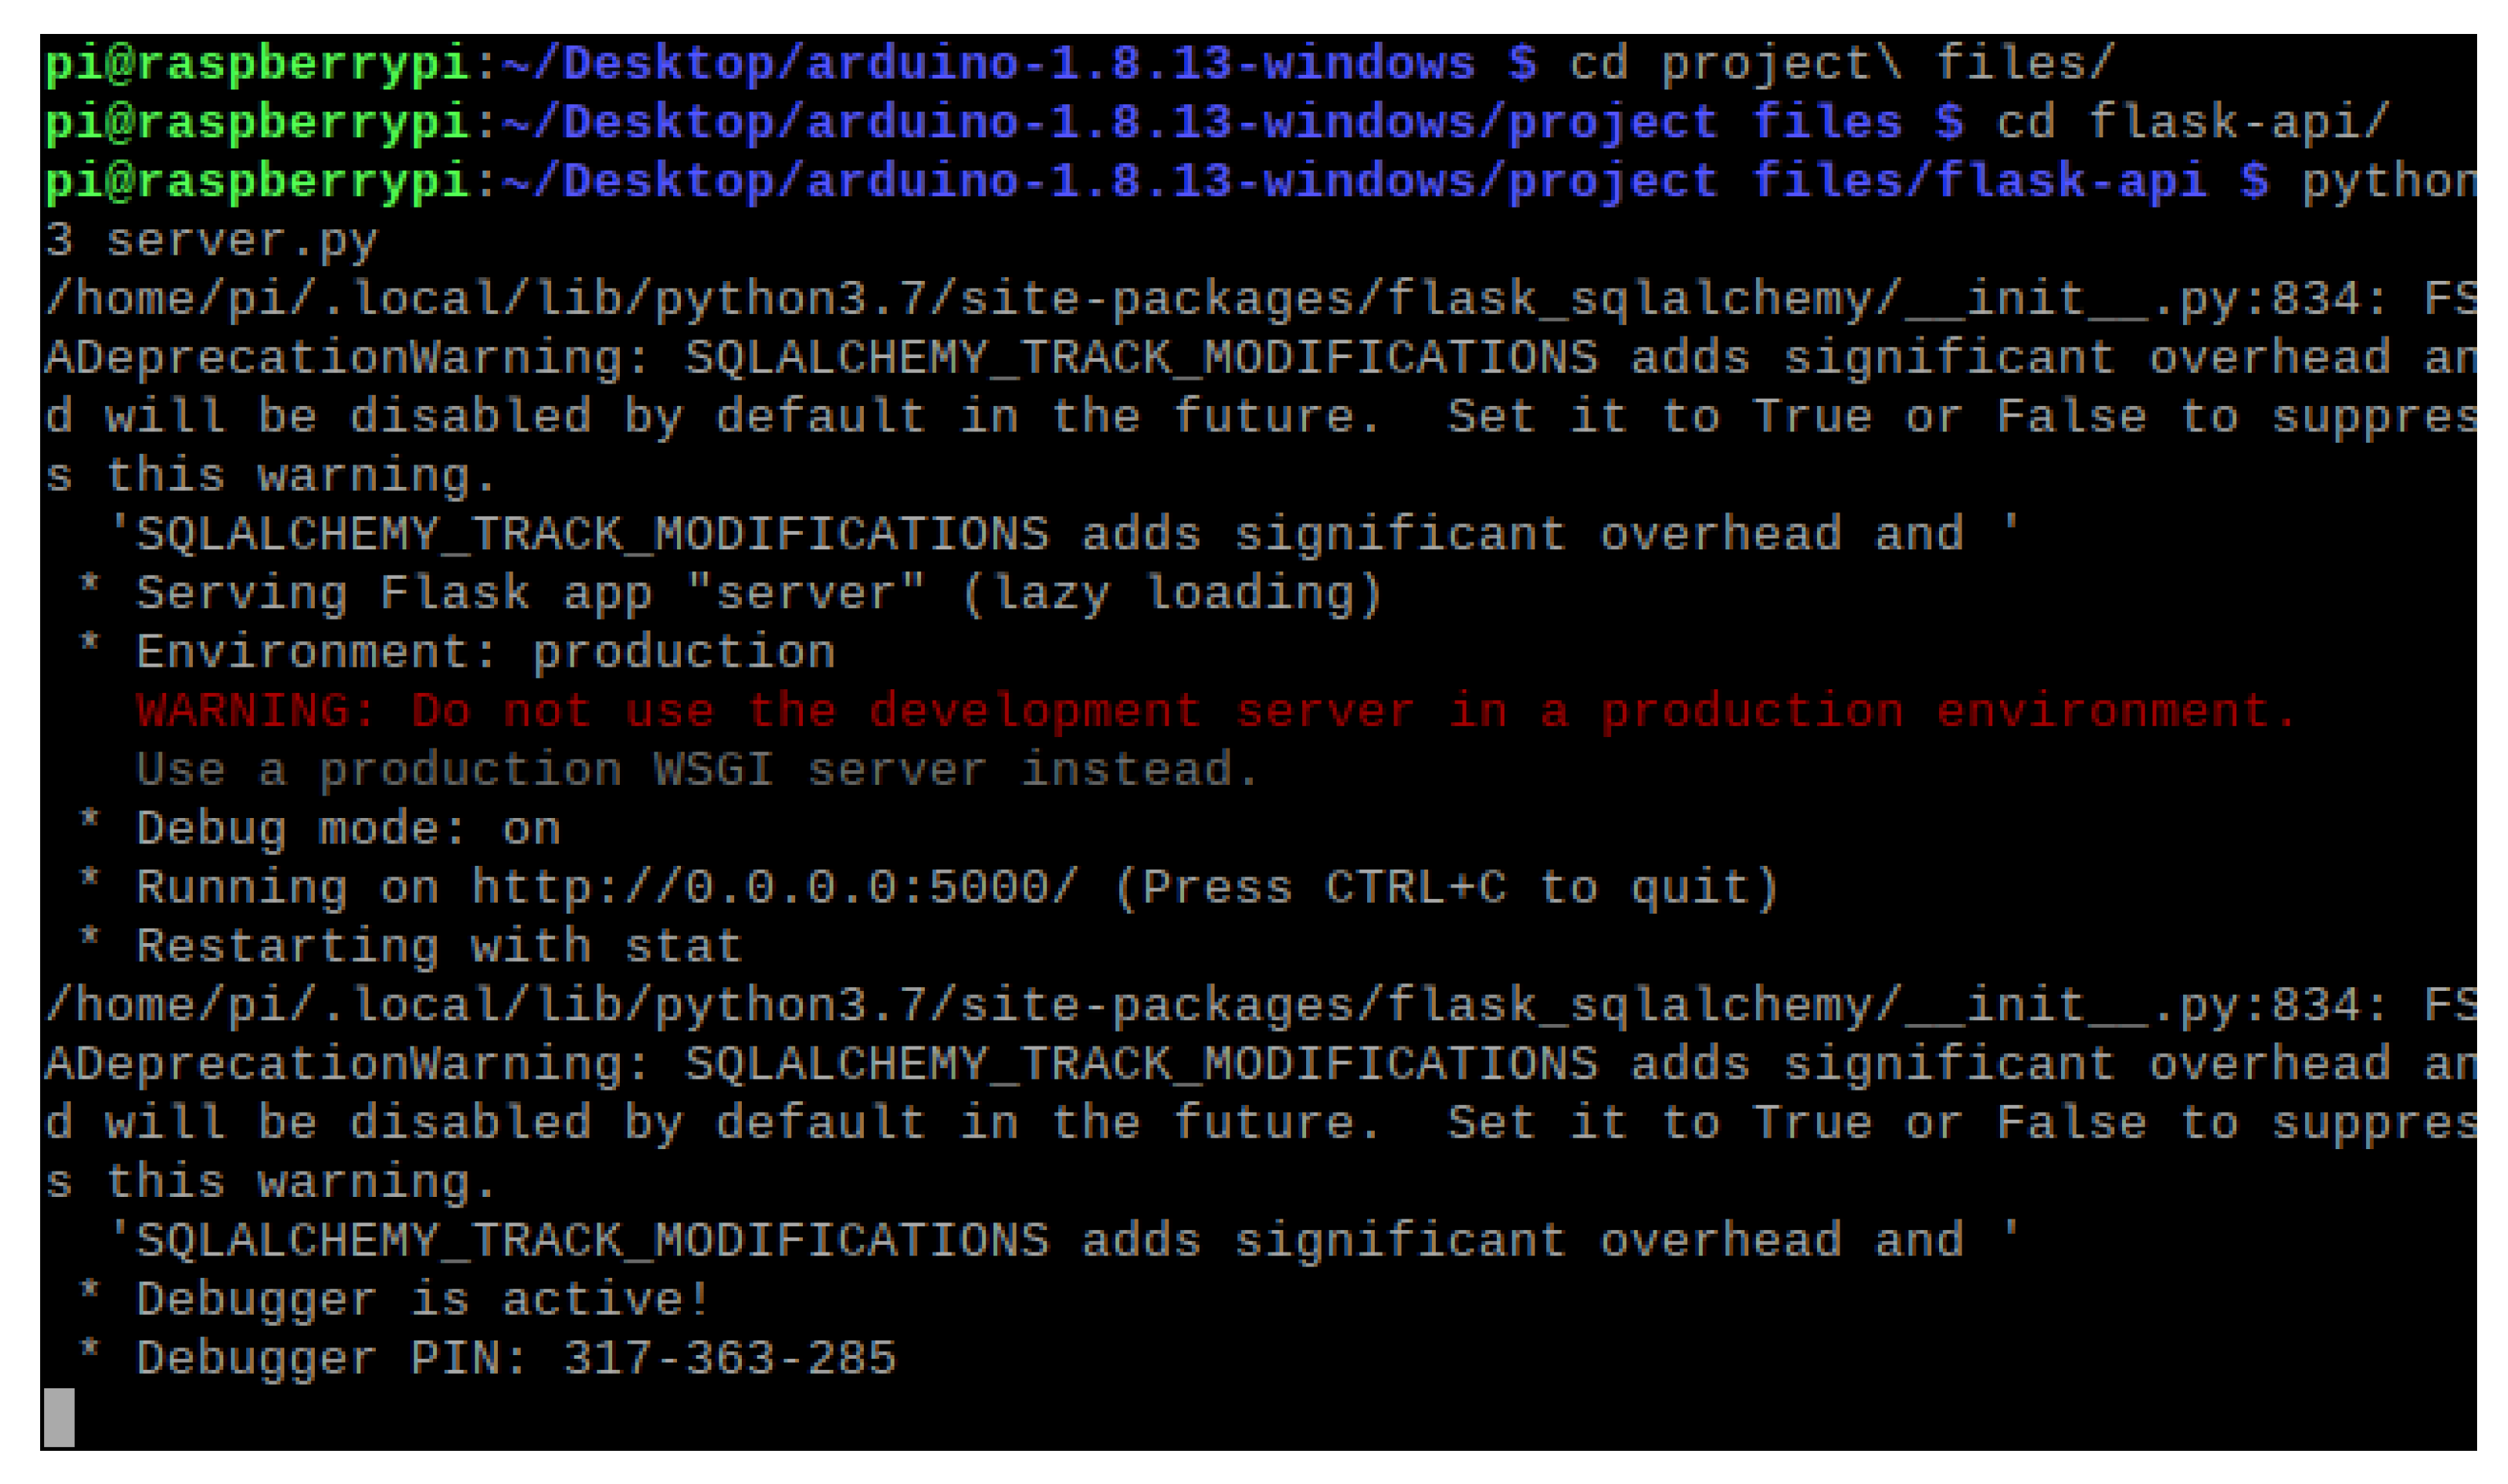The height and width of the screenshot is (1484, 2508).
Task: Click the "Environment: production" line
Action: [485, 652]
